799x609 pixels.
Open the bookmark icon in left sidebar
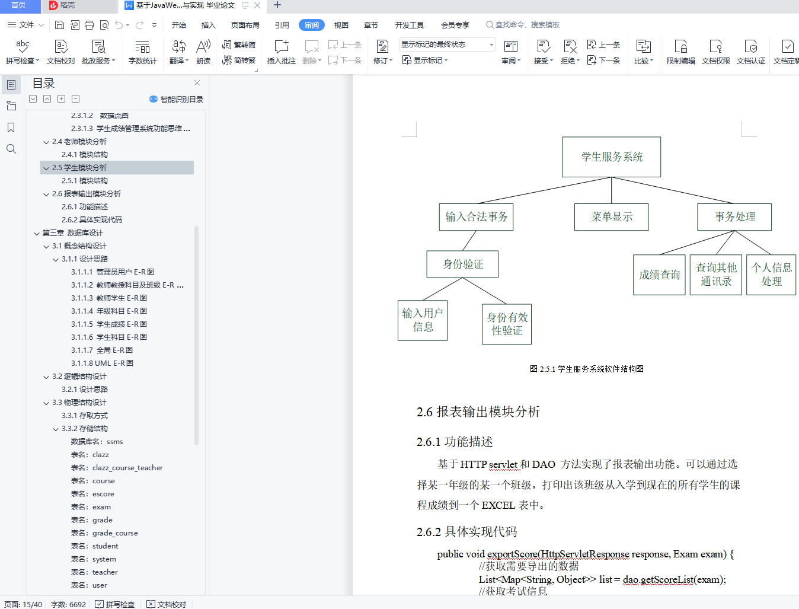tap(11, 127)
